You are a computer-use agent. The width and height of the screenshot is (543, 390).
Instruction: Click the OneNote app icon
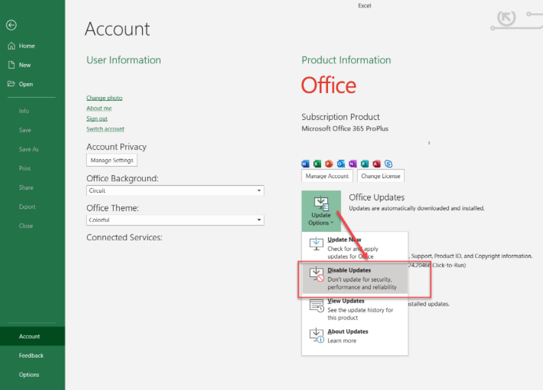(353, 164)
